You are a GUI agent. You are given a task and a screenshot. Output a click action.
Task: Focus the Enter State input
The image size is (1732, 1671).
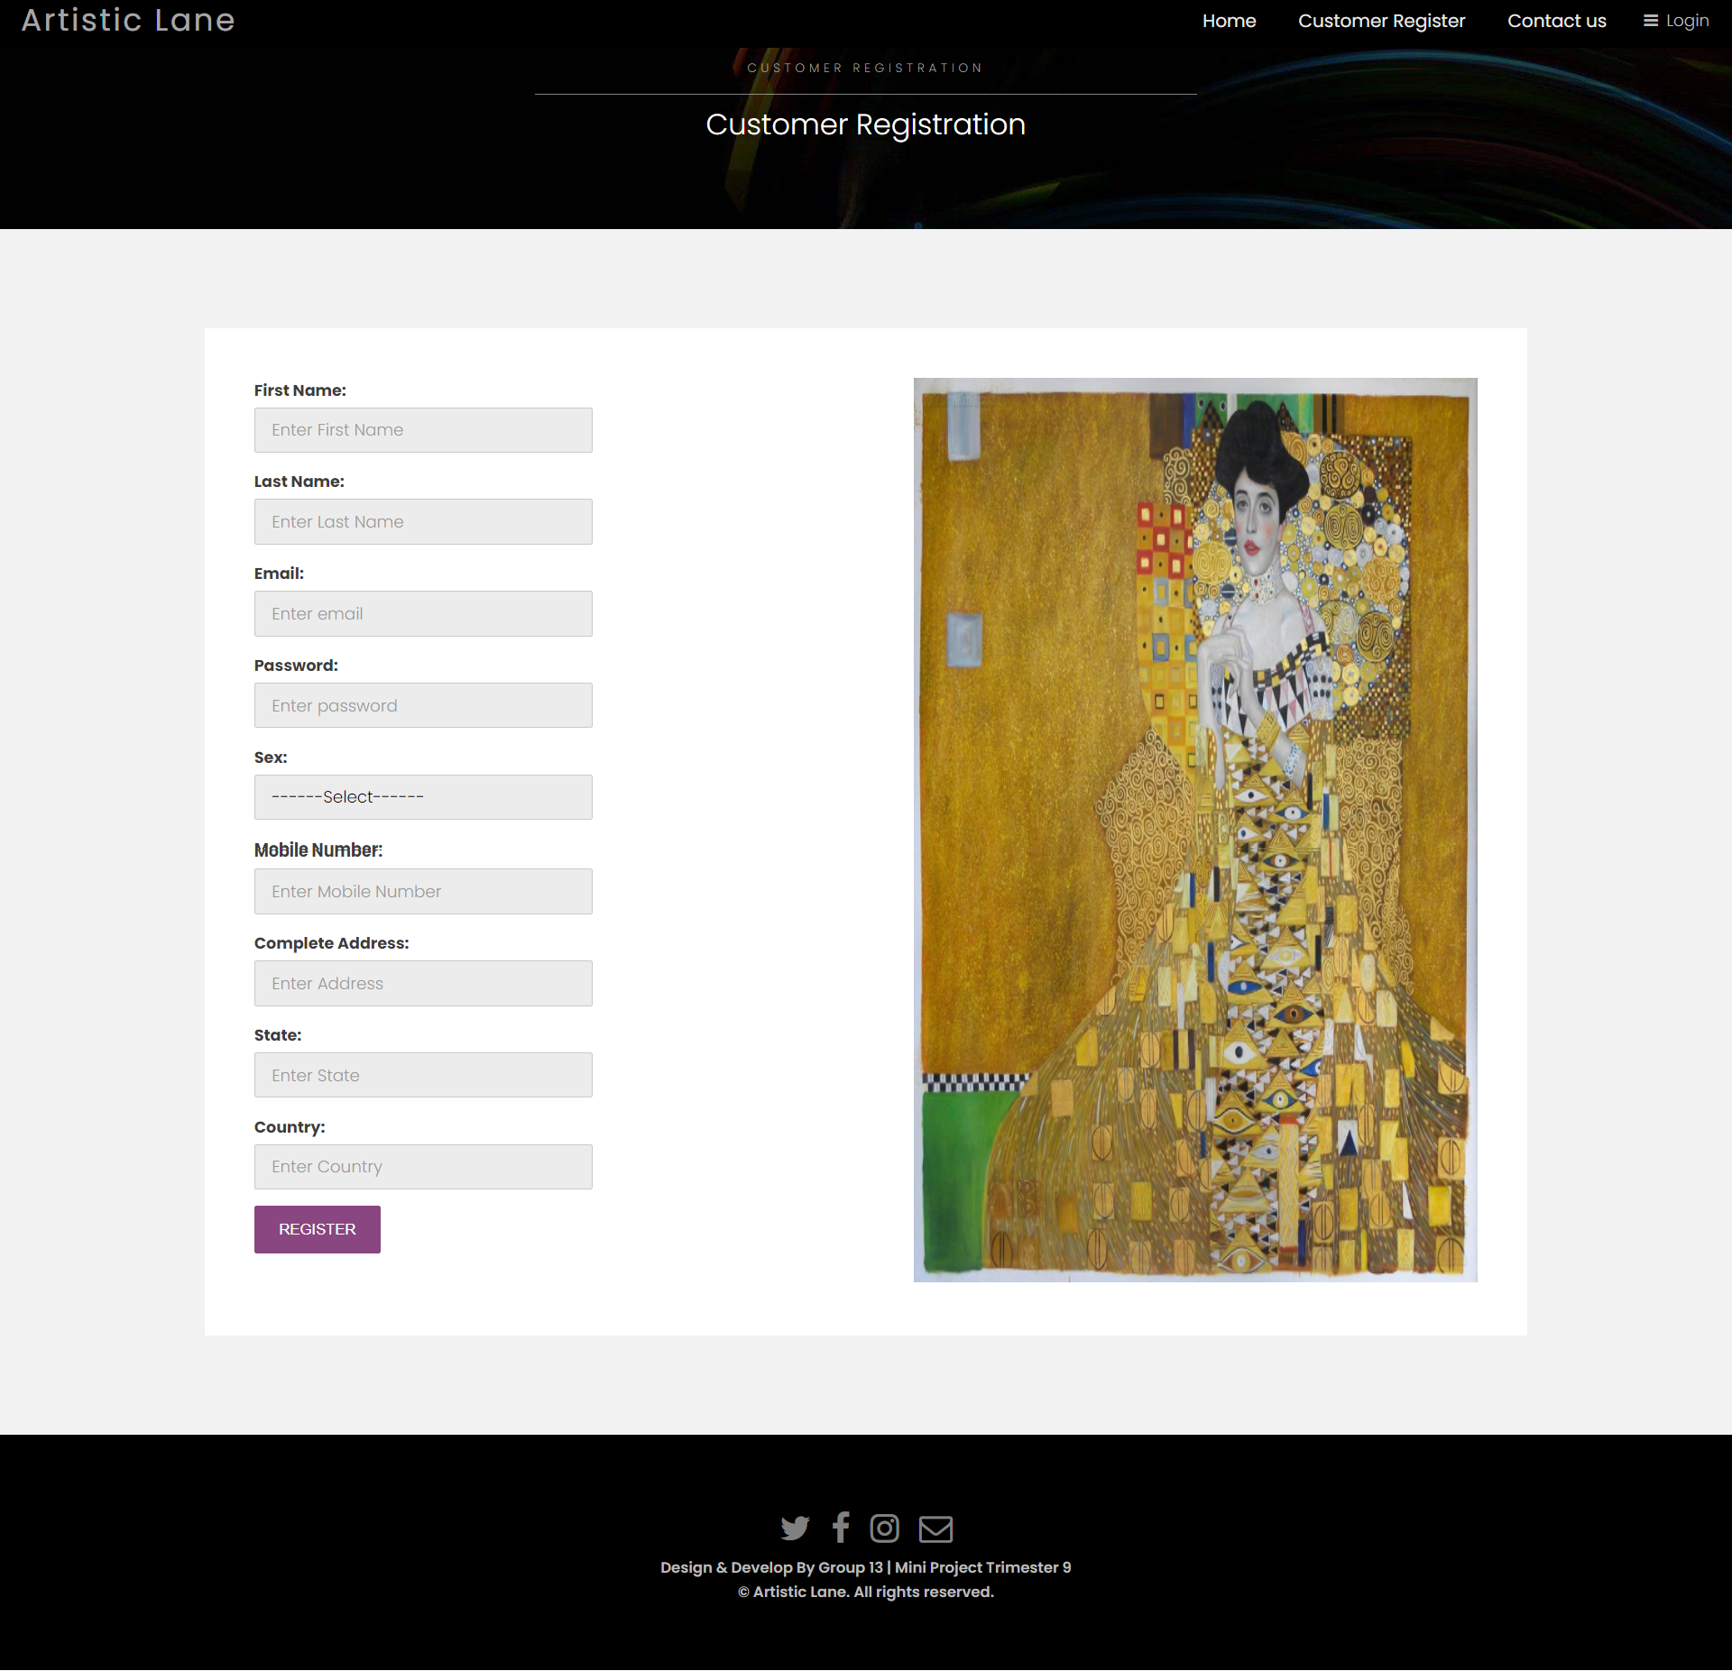(x=423, y=1076)
